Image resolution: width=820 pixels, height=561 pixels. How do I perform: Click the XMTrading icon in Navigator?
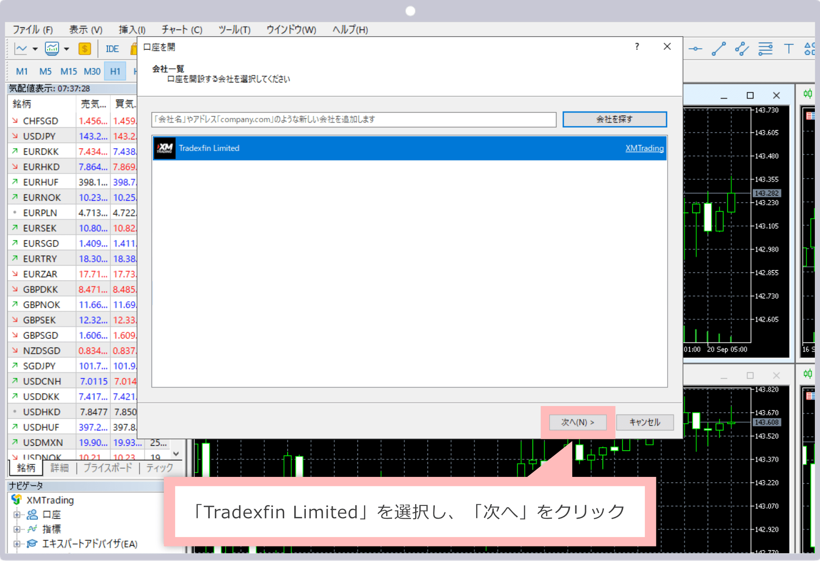[17, 500]
